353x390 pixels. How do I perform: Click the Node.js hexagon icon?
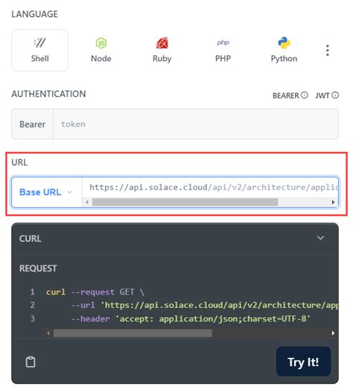101,43
